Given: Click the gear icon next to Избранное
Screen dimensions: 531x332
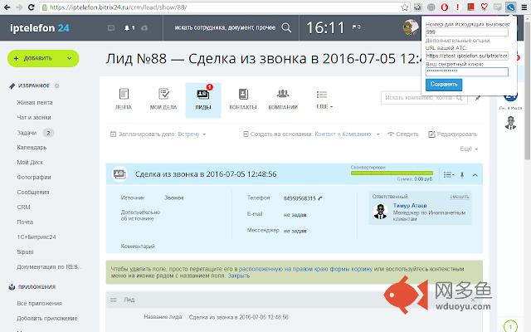Looking at the screenshot, I should pyautogui.click(x=56, y=85).
